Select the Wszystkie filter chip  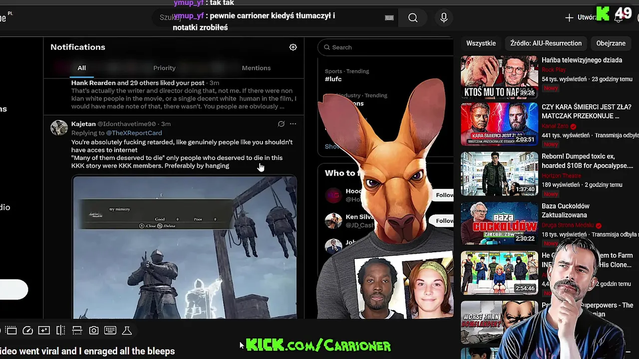point(481,43)
